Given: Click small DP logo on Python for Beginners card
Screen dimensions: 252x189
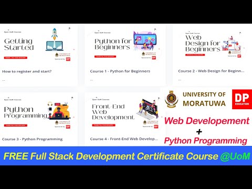Looking at the screenshot, I should point(154,58).
